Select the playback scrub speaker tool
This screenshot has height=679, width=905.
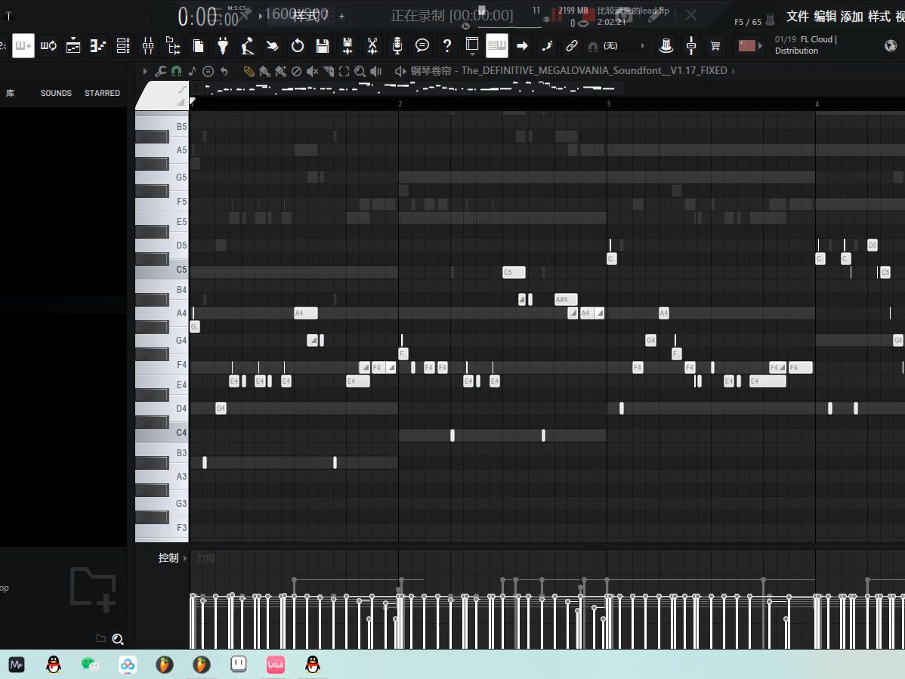pos(375,71)
